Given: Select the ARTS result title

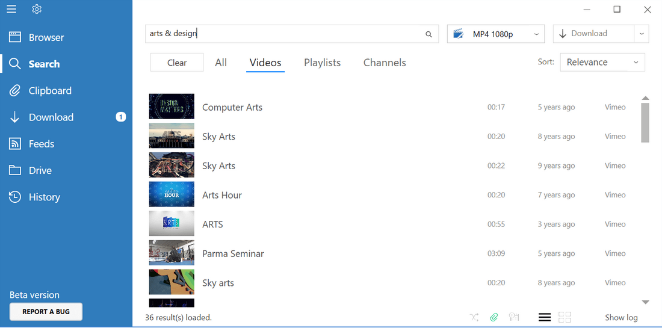Looking at the screenshot, I should click(x=212, y=224).
